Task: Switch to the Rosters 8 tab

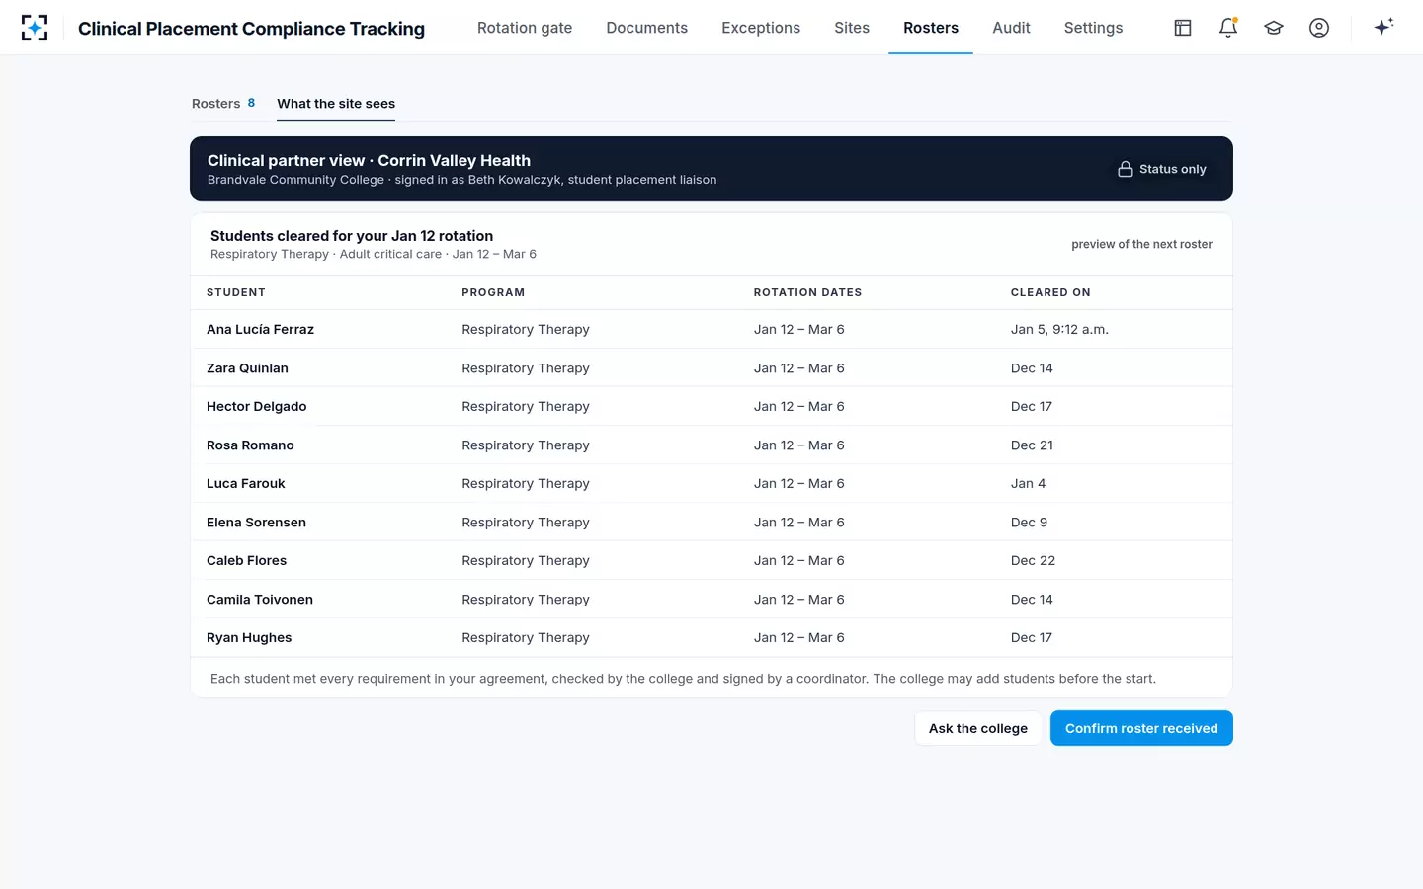Action: [223, 104]
